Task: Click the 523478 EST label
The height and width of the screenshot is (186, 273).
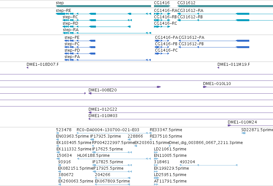Action: [x=64, y=130]
